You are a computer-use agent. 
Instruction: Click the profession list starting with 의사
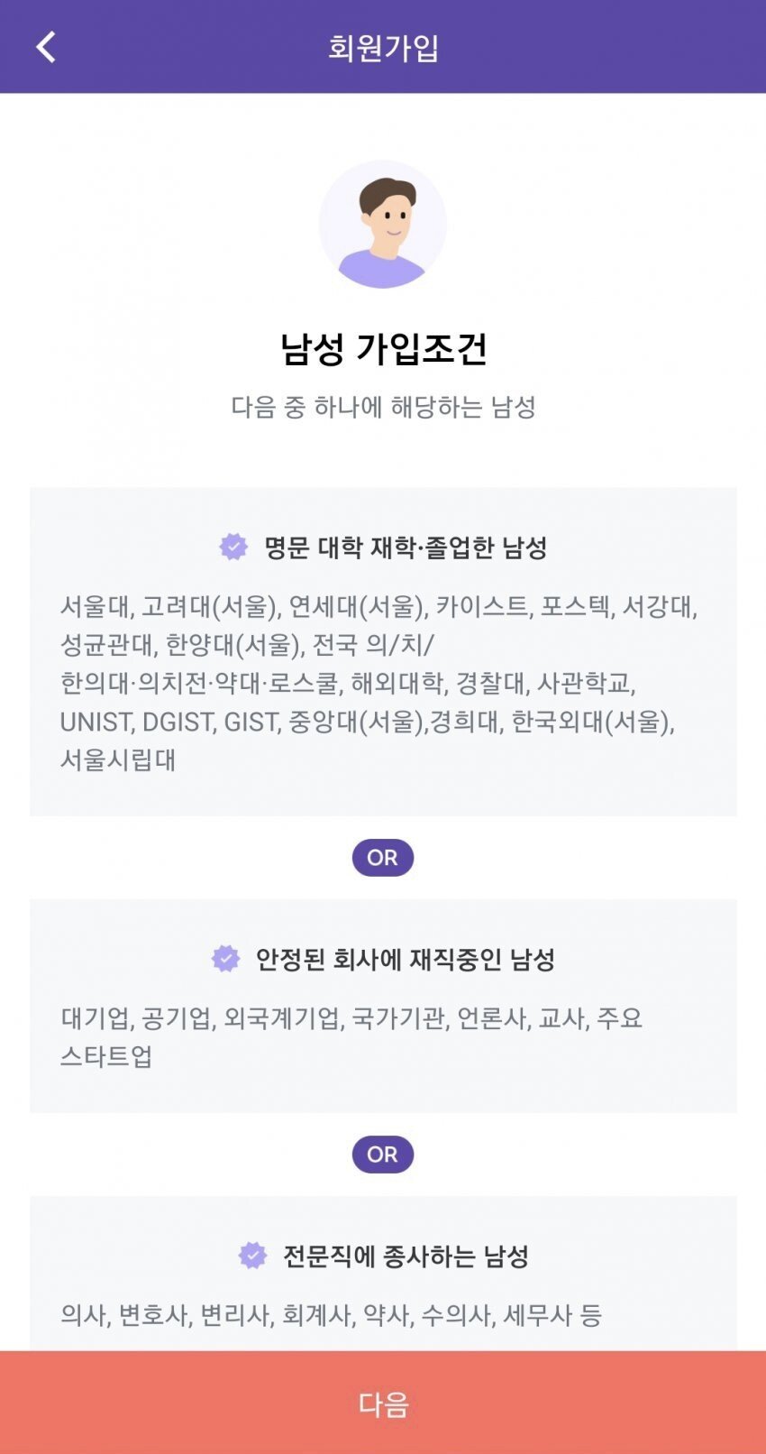(x=331, y=1315)
